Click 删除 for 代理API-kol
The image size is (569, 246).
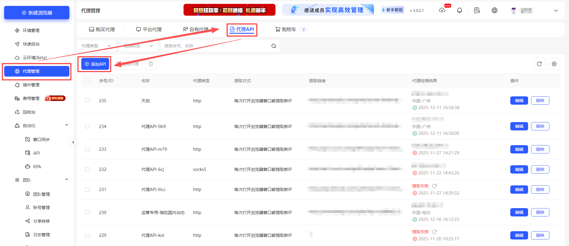540,235
